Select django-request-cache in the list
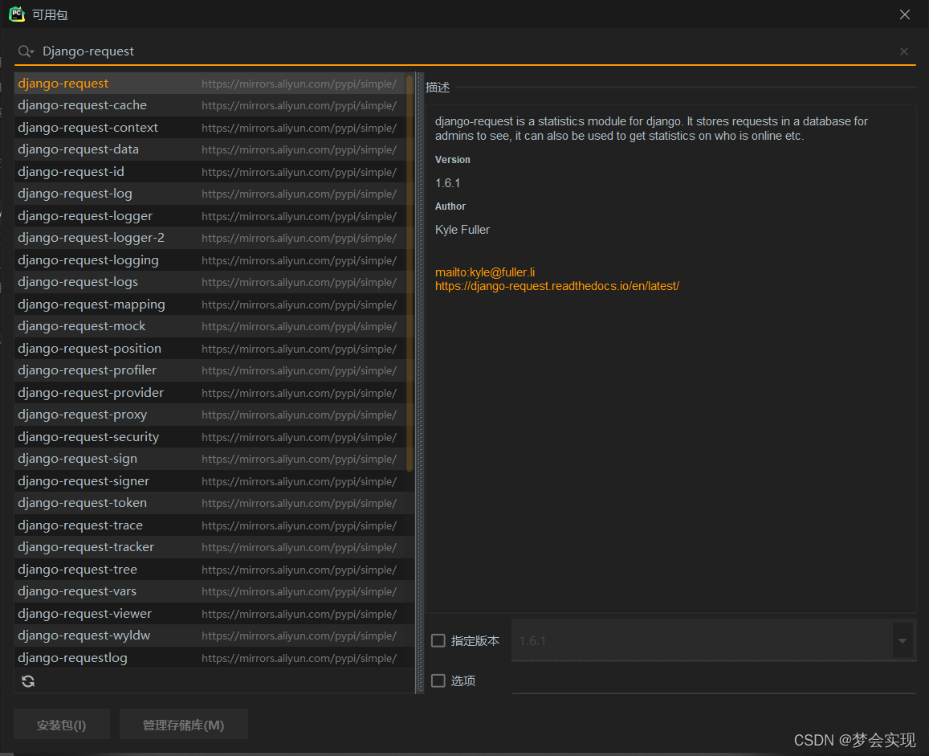The height and width of the screenshot is (756, 929). coord(83,105)
